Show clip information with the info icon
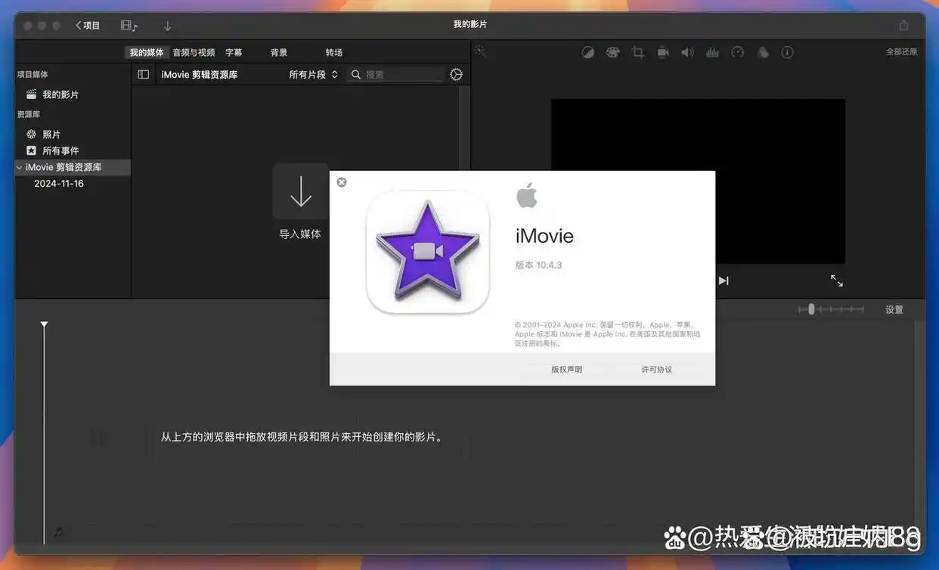 pyautogui.click(x=787, y=52)
